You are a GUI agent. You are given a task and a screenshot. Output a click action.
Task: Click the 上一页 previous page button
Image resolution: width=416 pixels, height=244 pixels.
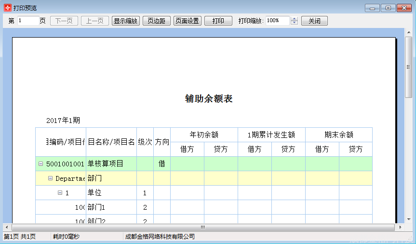coord(94,21)
